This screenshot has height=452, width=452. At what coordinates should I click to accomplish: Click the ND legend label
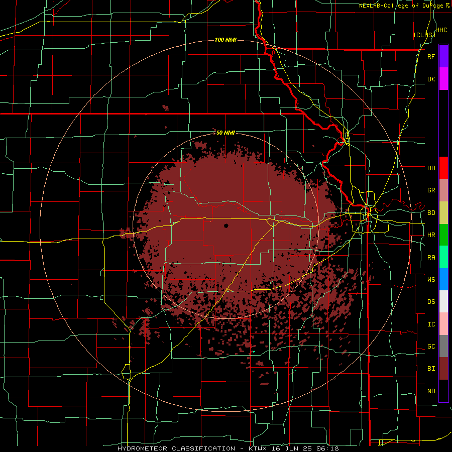[x=431, y=391]
